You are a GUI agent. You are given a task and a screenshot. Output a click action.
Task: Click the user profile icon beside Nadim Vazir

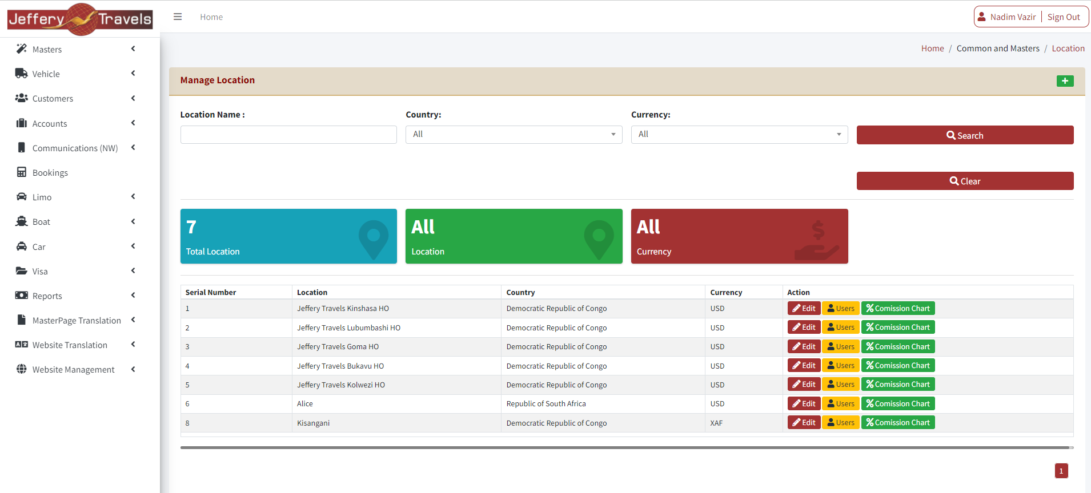tap(981, 17)
